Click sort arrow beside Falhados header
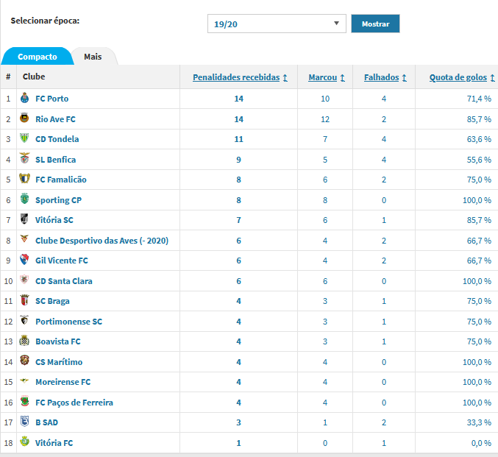The width and height of the screenshot is (498, 457). pyautogui.click(x=405, y=78)
